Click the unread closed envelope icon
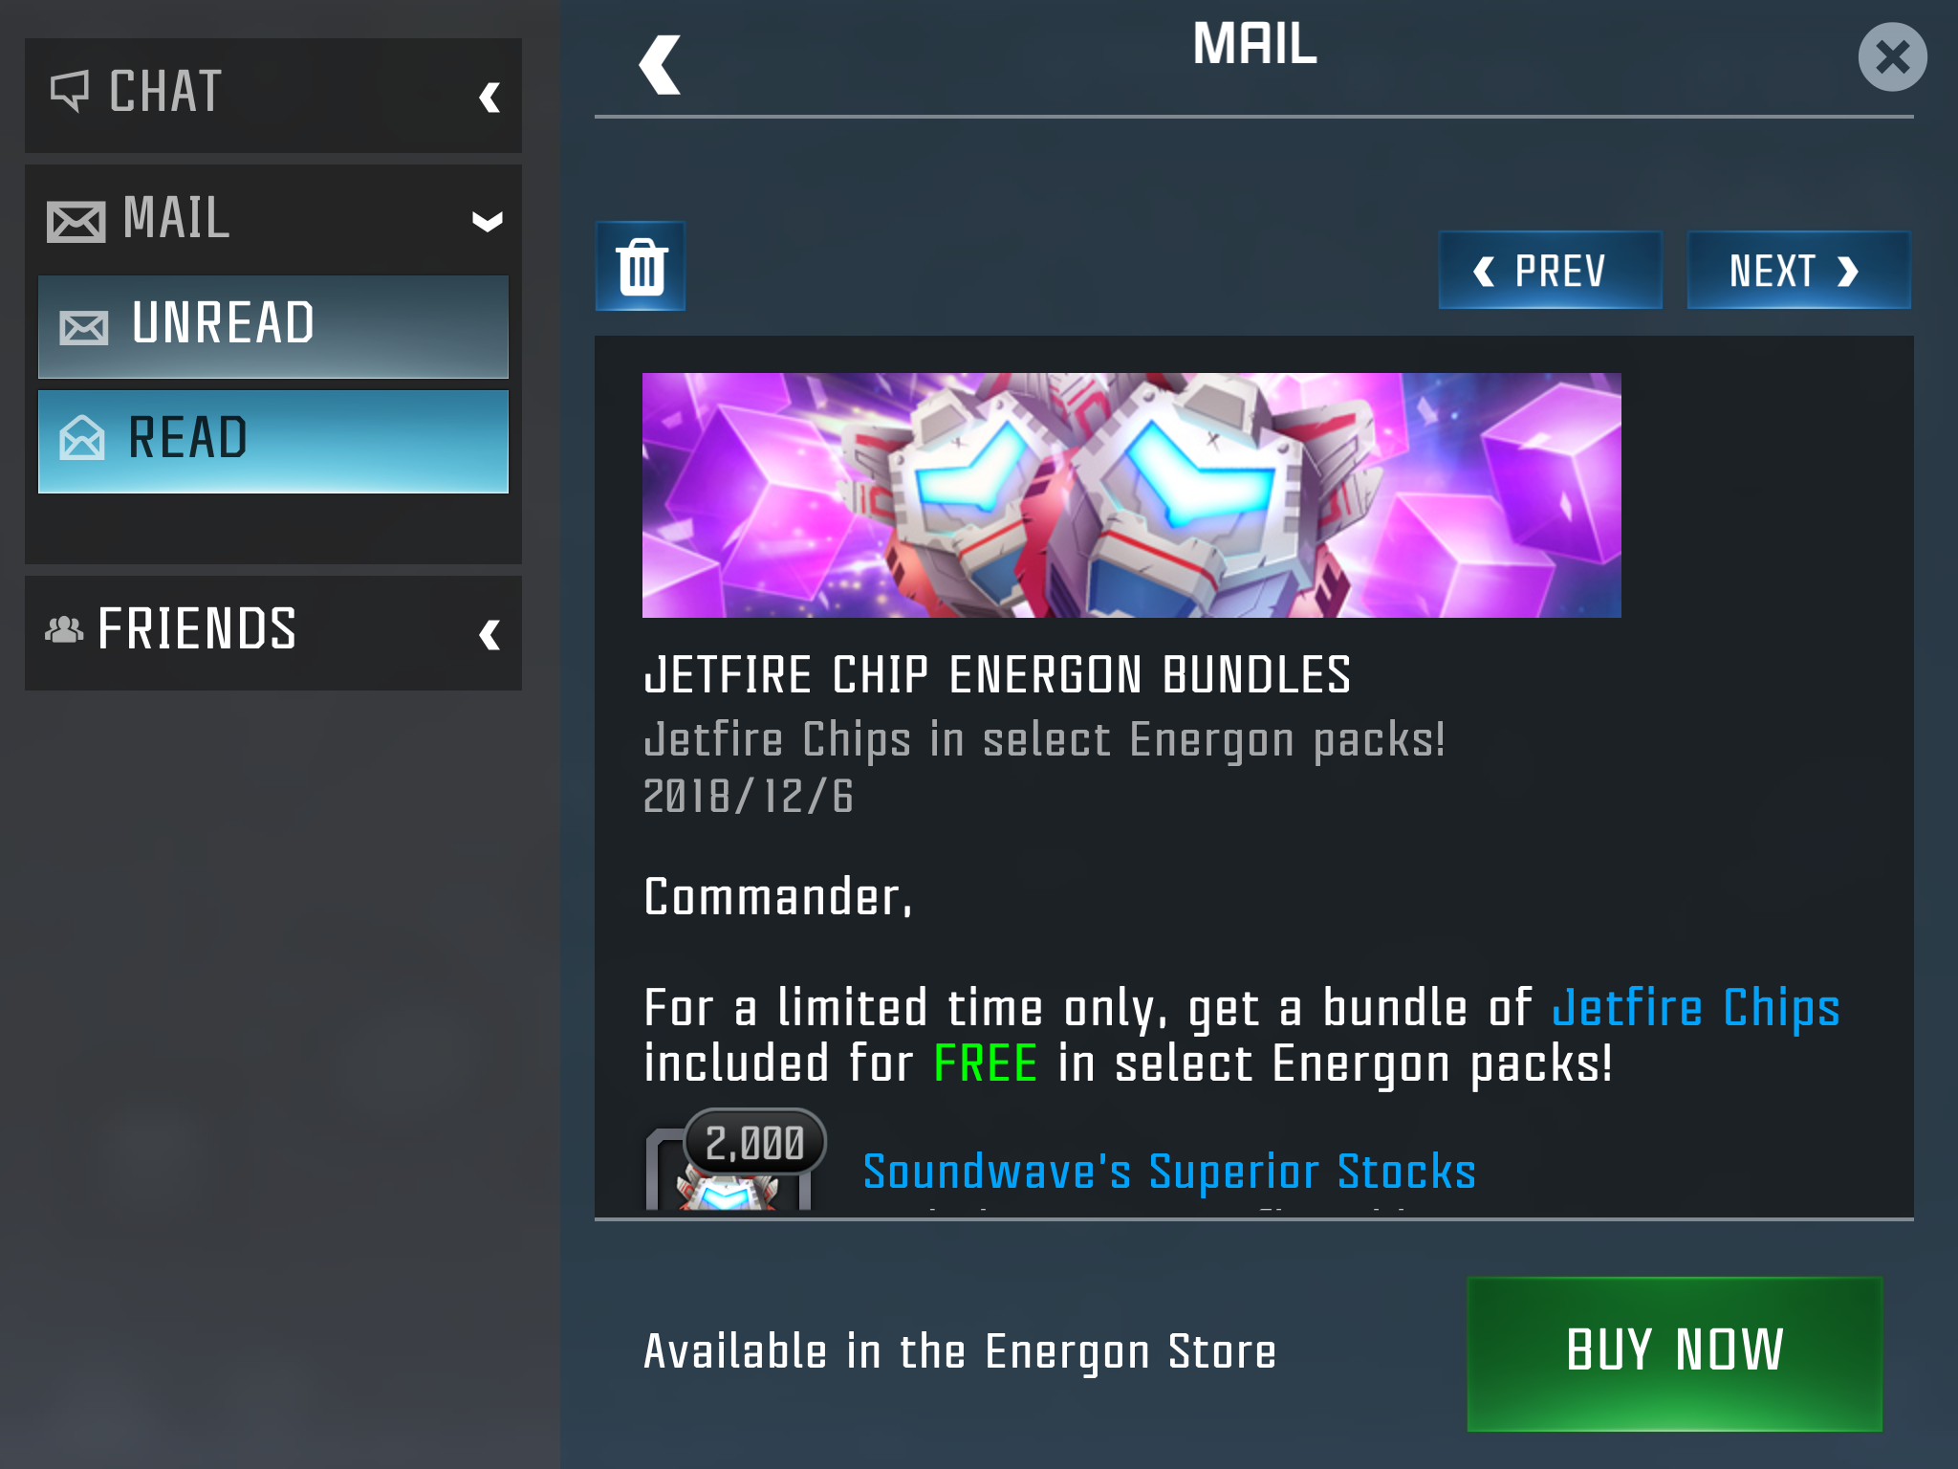This screenshot has width=1958, height=1469. pos(83,328)
